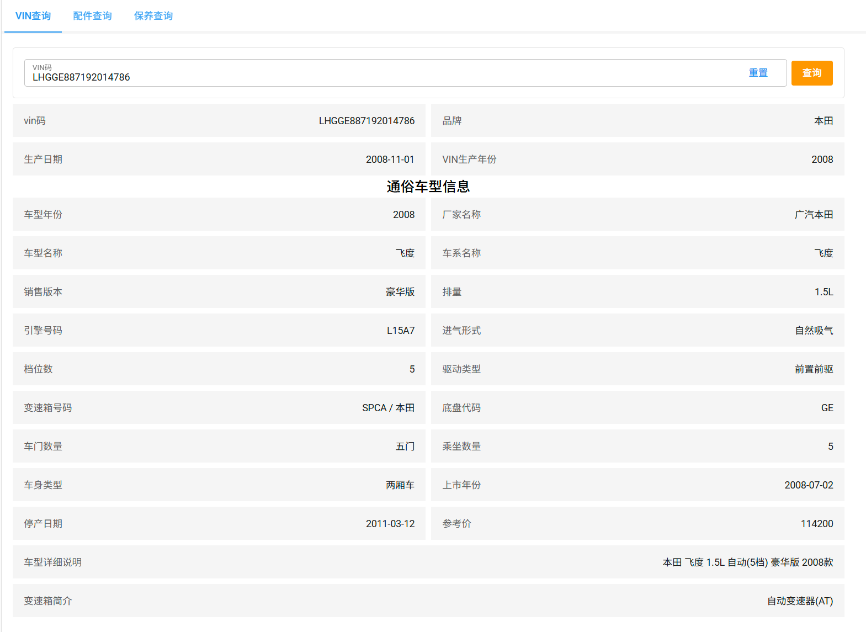Click the 排量 label
This screenshot has height=632, width=866.
coord(452,292)
